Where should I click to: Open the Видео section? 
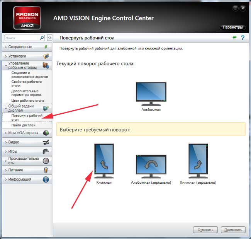[x=23, y=142]
